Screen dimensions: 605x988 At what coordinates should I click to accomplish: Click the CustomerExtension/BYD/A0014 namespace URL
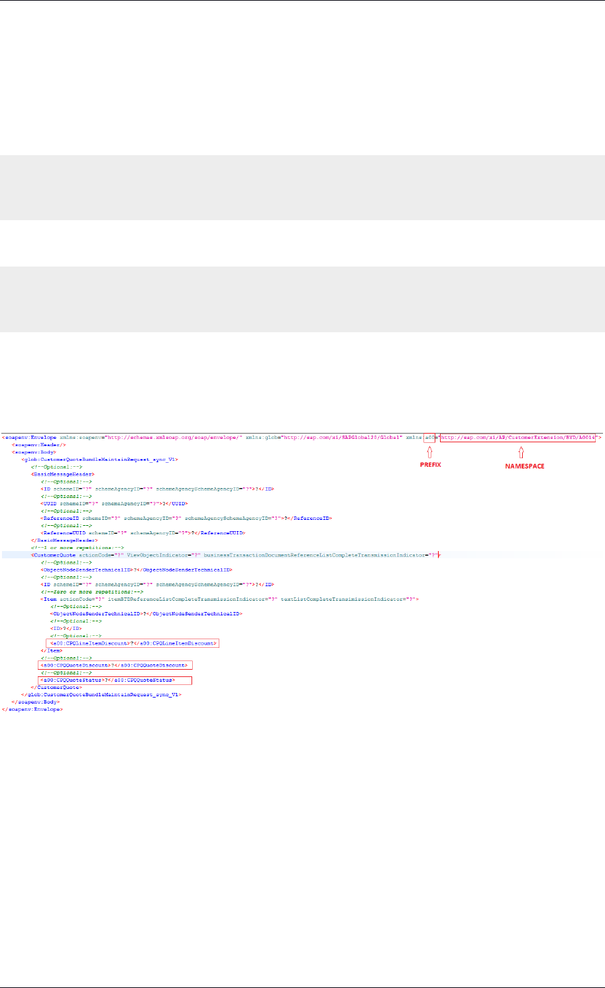pos(518,437)
